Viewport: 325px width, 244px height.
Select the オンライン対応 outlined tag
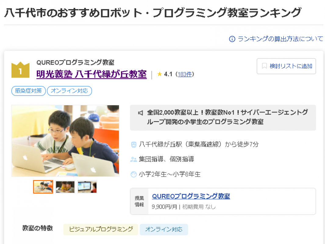coord(70,91)
